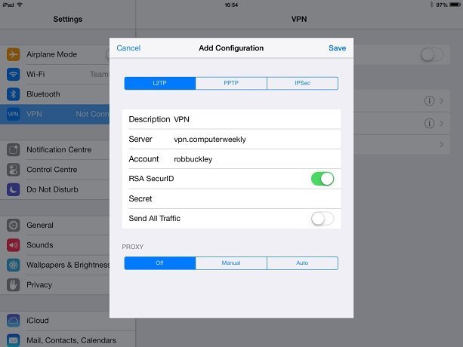Save the VPN configuration

pos(337,48)
